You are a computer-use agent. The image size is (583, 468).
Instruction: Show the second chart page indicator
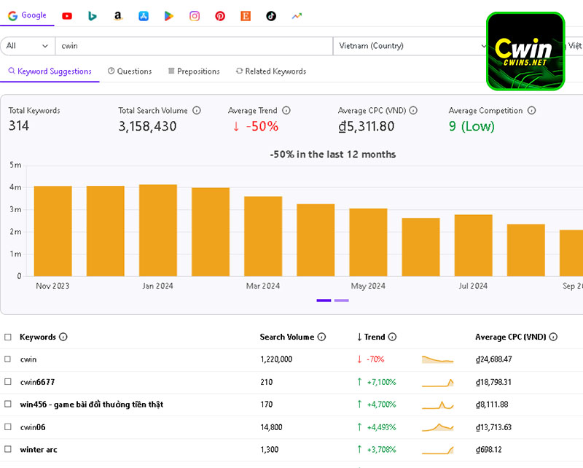[341, 300]
